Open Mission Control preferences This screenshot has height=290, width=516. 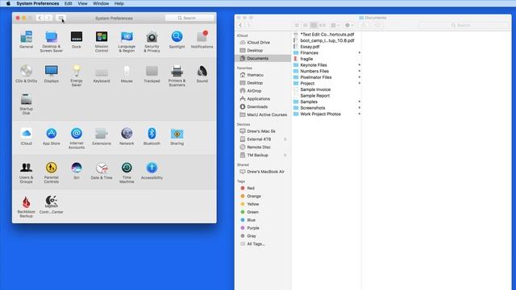coord(102,41)
